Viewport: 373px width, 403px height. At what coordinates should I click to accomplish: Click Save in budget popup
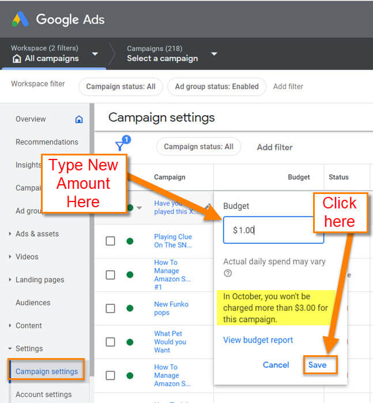(x=318, y=364)
